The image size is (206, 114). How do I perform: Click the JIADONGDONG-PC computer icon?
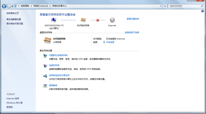pyautogui.click(x=54, y=20)
